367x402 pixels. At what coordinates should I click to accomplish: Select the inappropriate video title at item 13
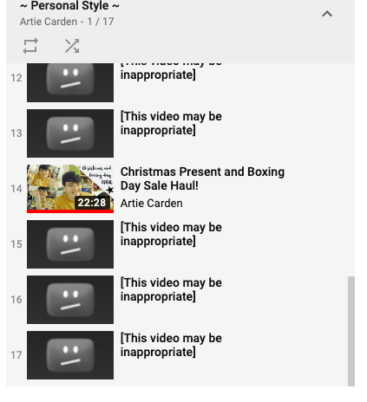click(x=171, y=123)
